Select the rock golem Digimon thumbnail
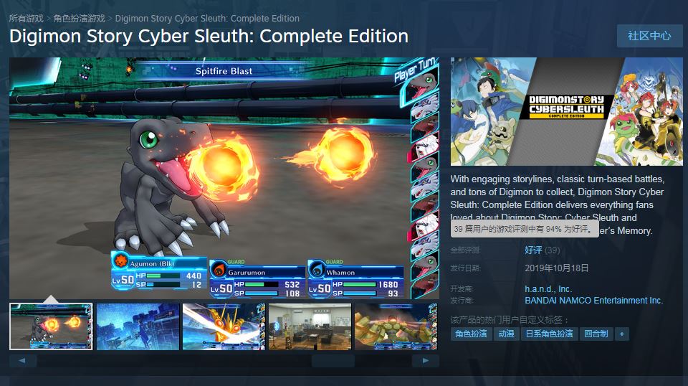This screenshot has width=688, height=386. point(396,326)
